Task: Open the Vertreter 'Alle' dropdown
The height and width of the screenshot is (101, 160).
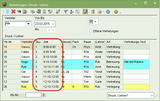Action: pyautogui.click(x=28, y=24)
